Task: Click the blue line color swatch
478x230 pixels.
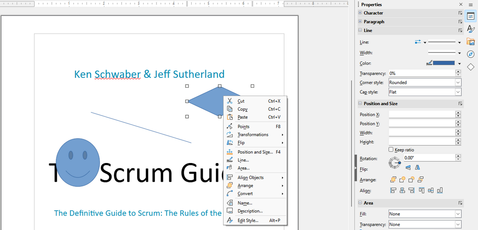Action: coord(443,63)
